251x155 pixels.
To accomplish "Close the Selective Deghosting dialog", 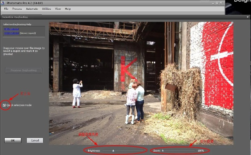I will 248,17.
